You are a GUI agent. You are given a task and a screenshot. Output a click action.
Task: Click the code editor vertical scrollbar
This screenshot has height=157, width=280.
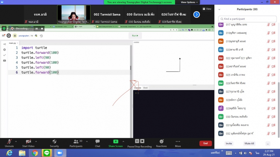pyautogui.click(x=131, y=68)
